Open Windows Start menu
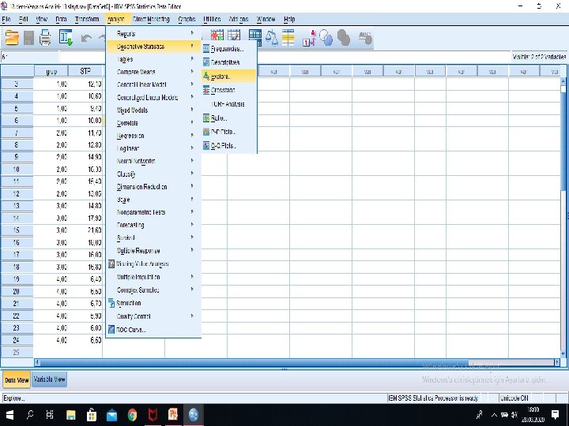The width and height of the screenshot is (569, 426). [x=9, y=415]
